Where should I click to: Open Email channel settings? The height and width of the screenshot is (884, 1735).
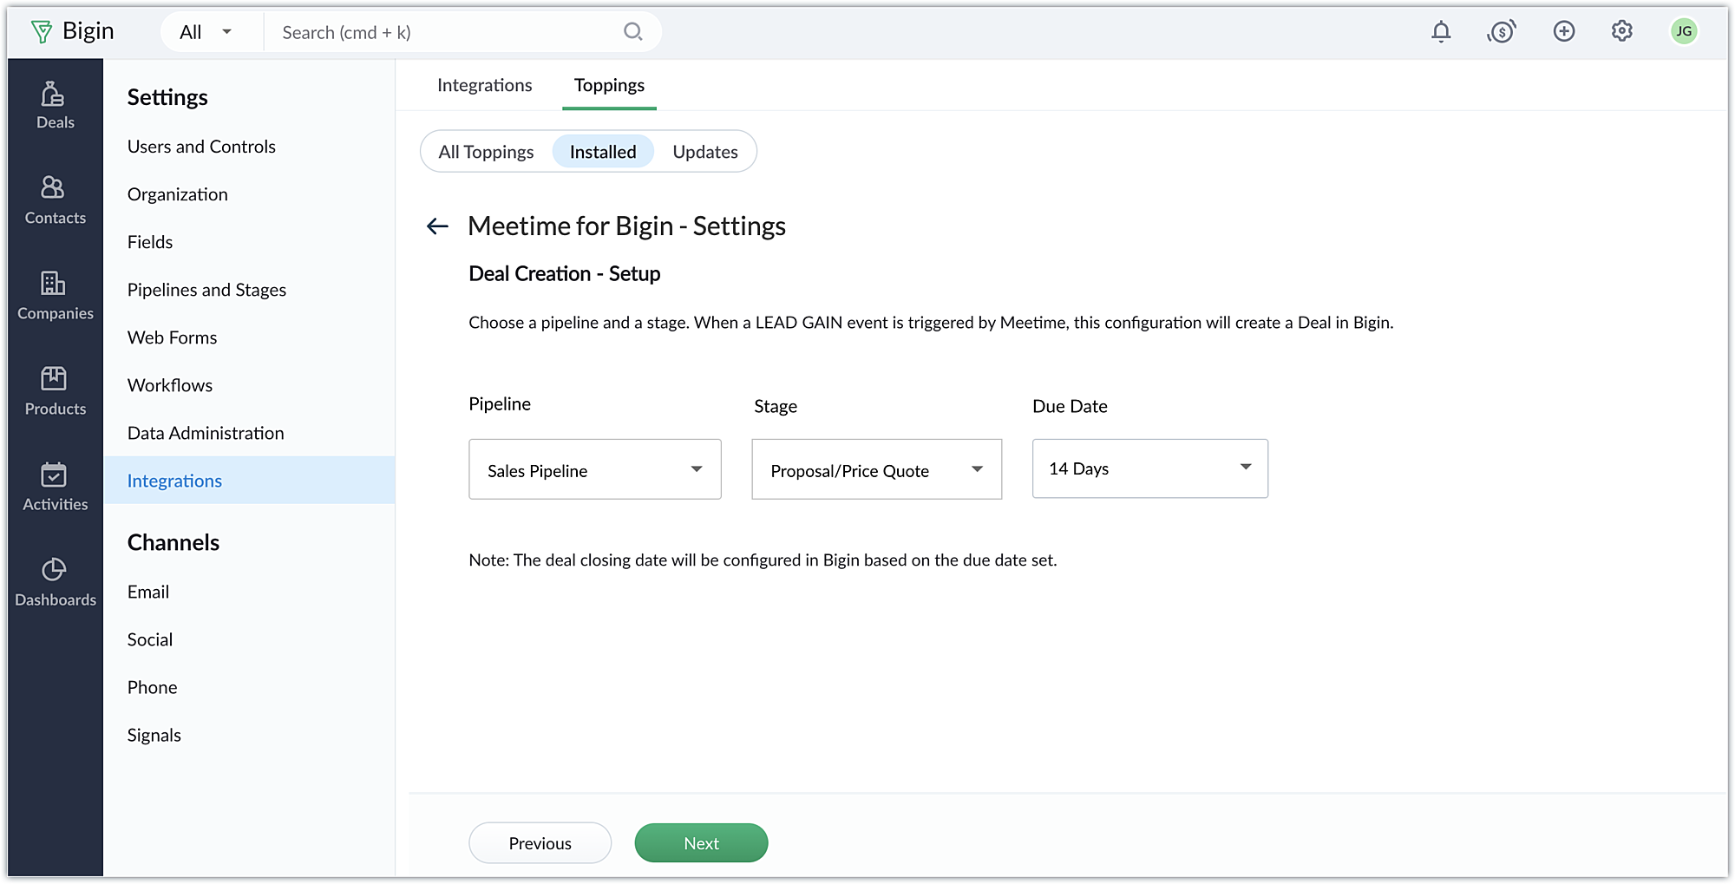(x=148, y=592)
